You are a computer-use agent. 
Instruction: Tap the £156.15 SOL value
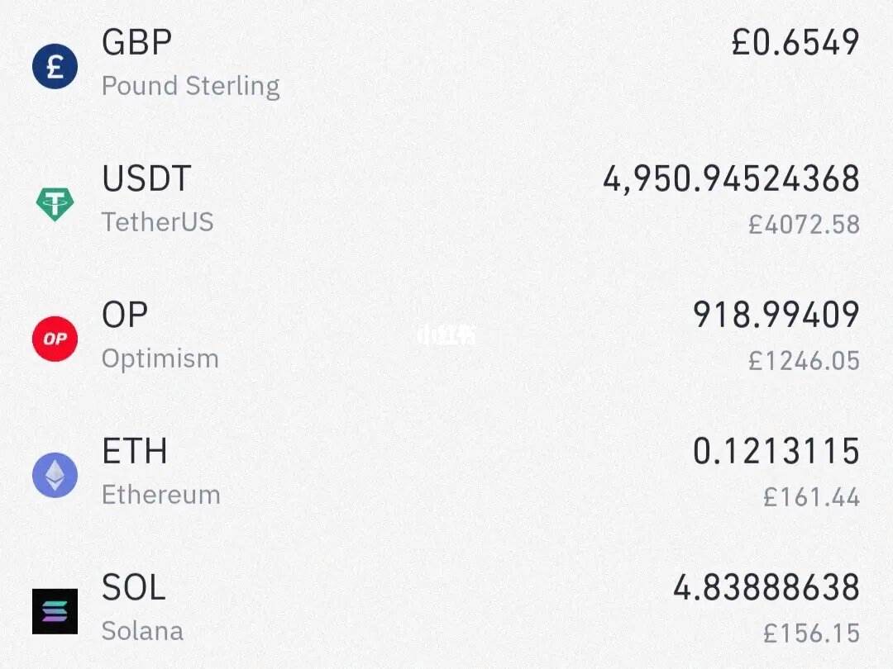click(812, 633)
